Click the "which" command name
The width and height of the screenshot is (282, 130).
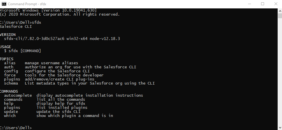(10, 116)
